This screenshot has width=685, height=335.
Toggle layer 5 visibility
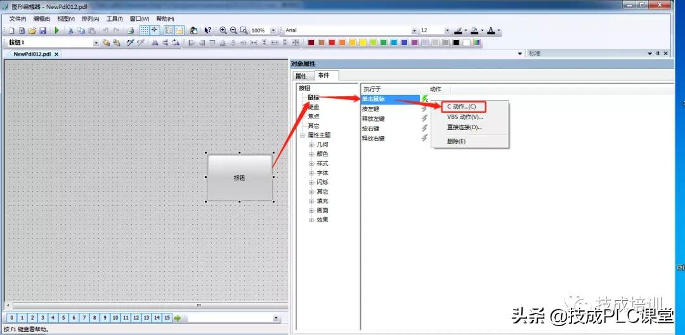point(63,318)
